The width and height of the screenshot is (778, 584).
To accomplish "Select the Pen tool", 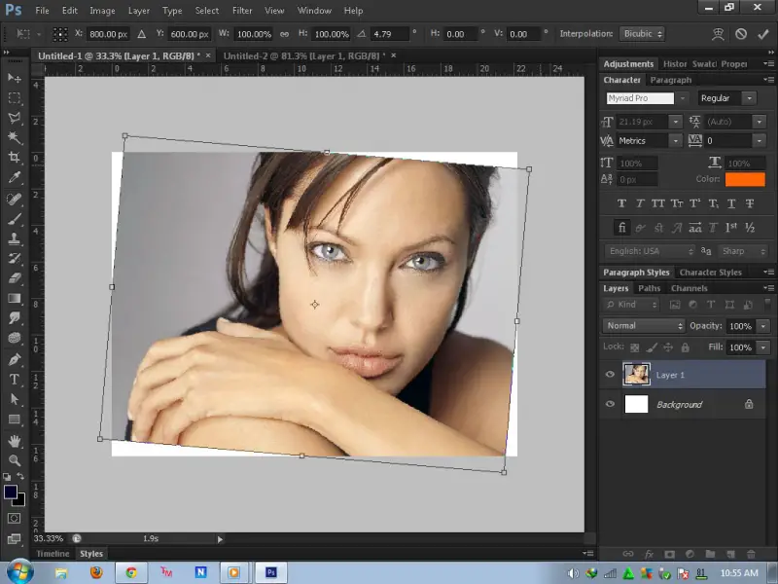I will tap(15, 359).
